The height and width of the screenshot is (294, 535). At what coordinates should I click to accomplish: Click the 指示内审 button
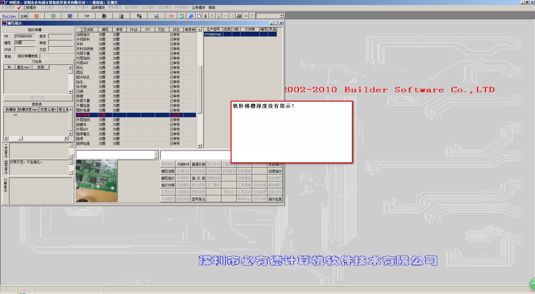pos(168,185)
